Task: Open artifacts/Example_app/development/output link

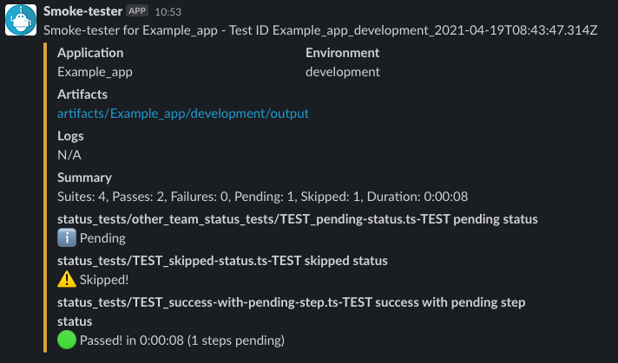Action: click(x=183, y=113)
